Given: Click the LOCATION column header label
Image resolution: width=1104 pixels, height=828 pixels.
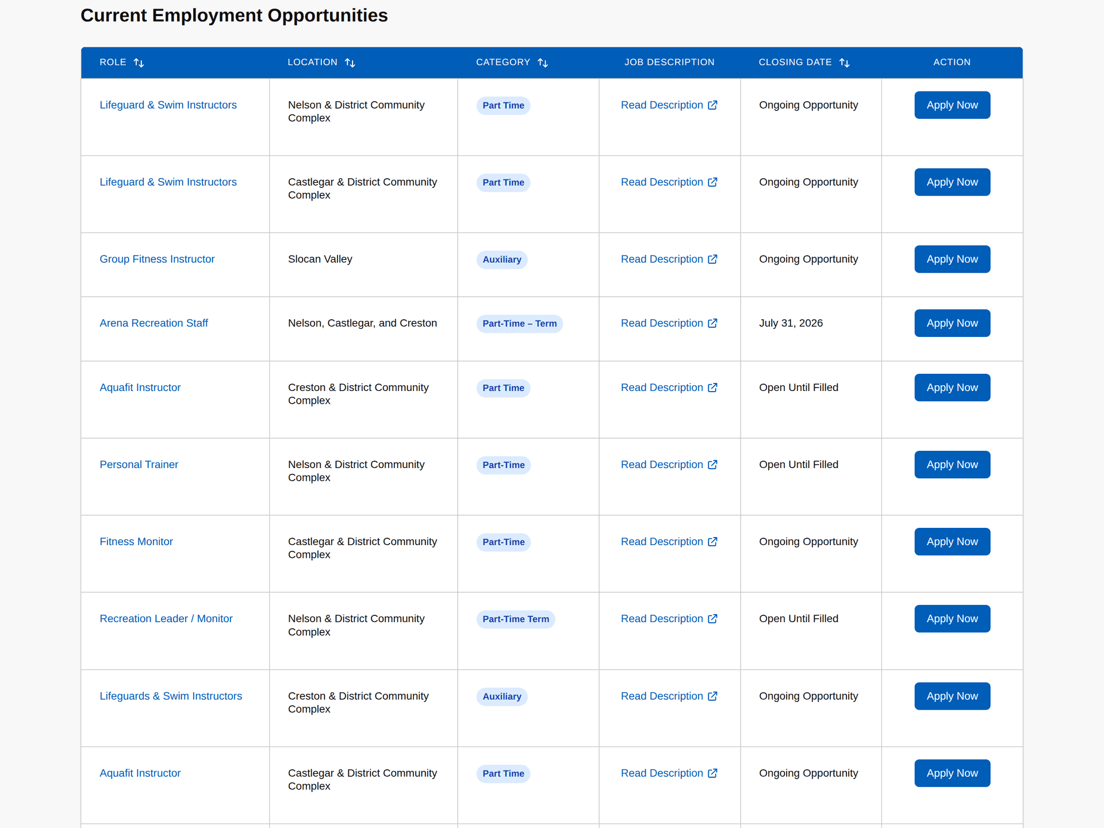Looking at the screenshot, I should (312, 62).
